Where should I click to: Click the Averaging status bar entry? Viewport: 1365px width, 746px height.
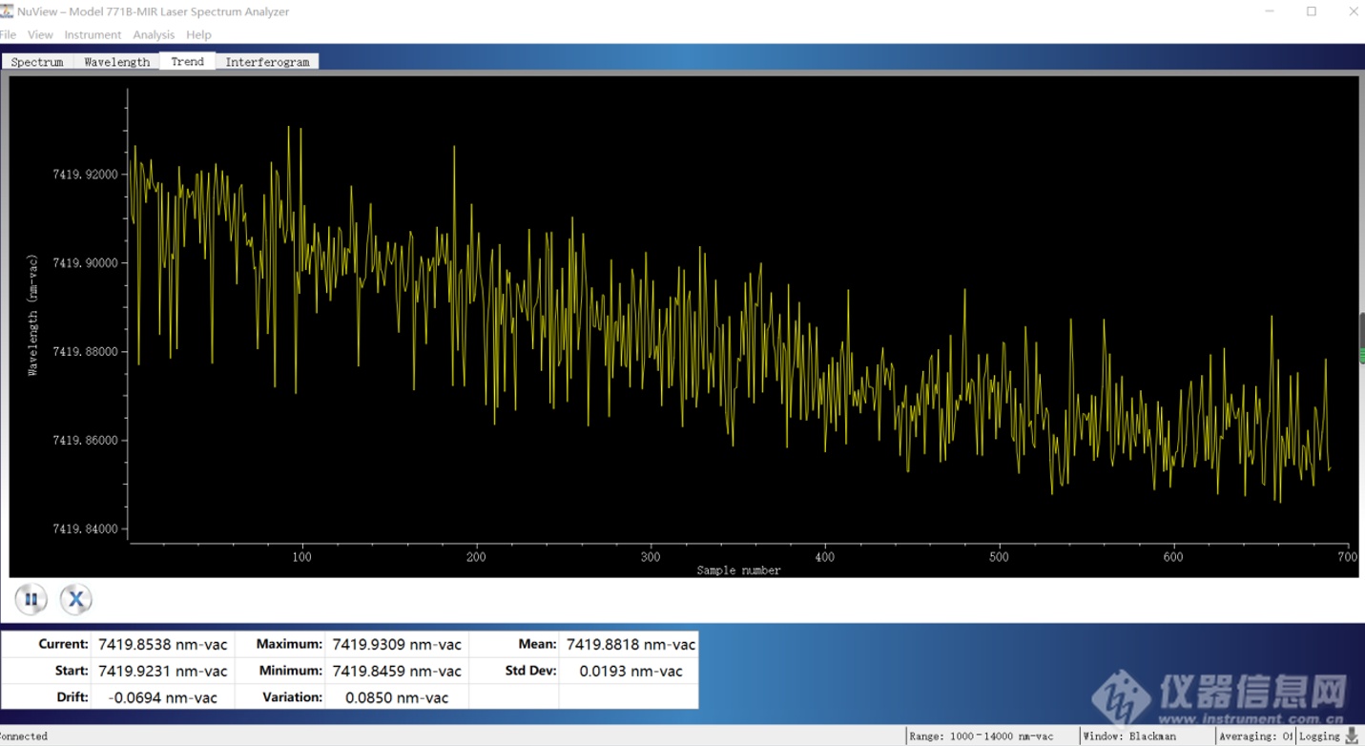tap(1255, 736)
